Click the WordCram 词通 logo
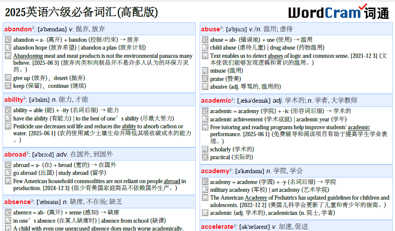The width and height of the screenshot is (395, 231). point(338,12)
